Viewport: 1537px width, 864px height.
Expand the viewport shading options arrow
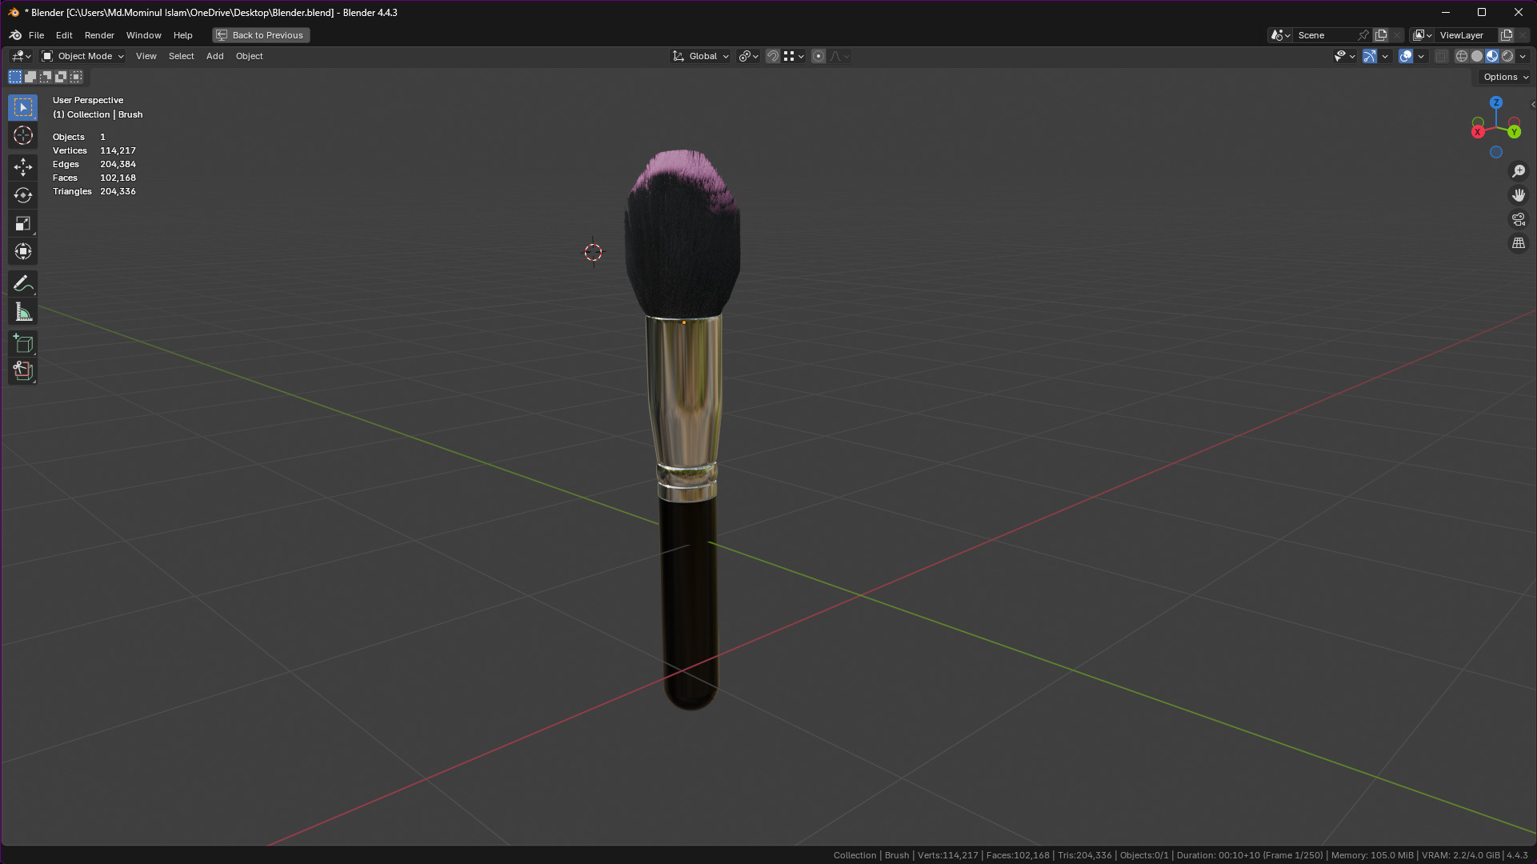click(x=1523, y=56)
